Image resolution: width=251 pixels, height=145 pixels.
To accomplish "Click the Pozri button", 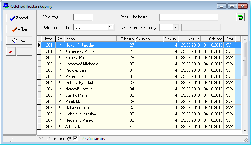I will (19, 40).
